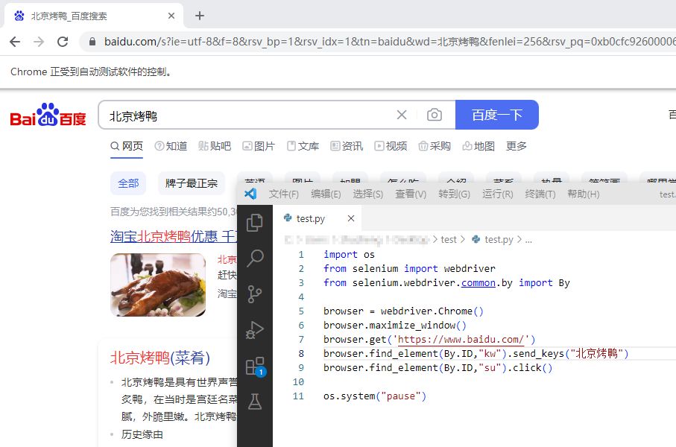Click the VS Code logo icon

click(250, 194)
